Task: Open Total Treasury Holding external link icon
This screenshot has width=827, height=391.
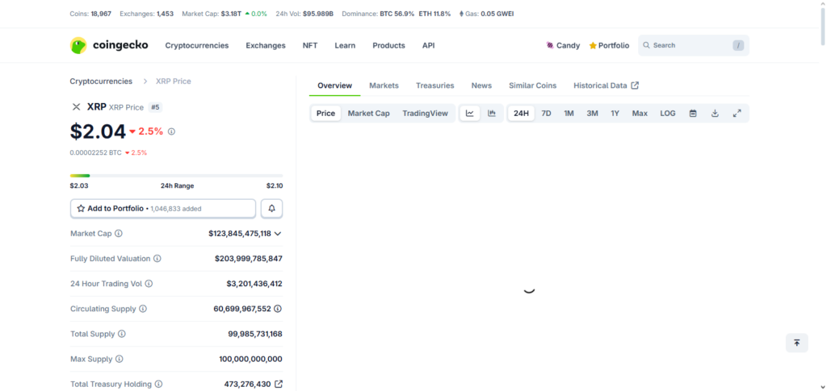Action: point(279,385)
